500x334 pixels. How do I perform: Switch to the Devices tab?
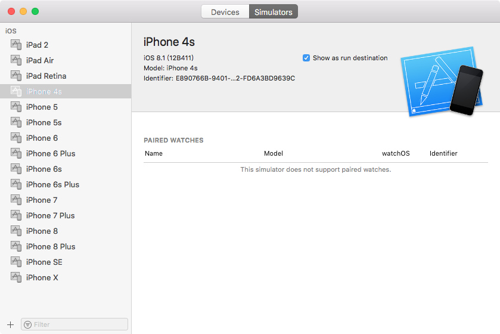pyautogui.click(x=225, y=12)
